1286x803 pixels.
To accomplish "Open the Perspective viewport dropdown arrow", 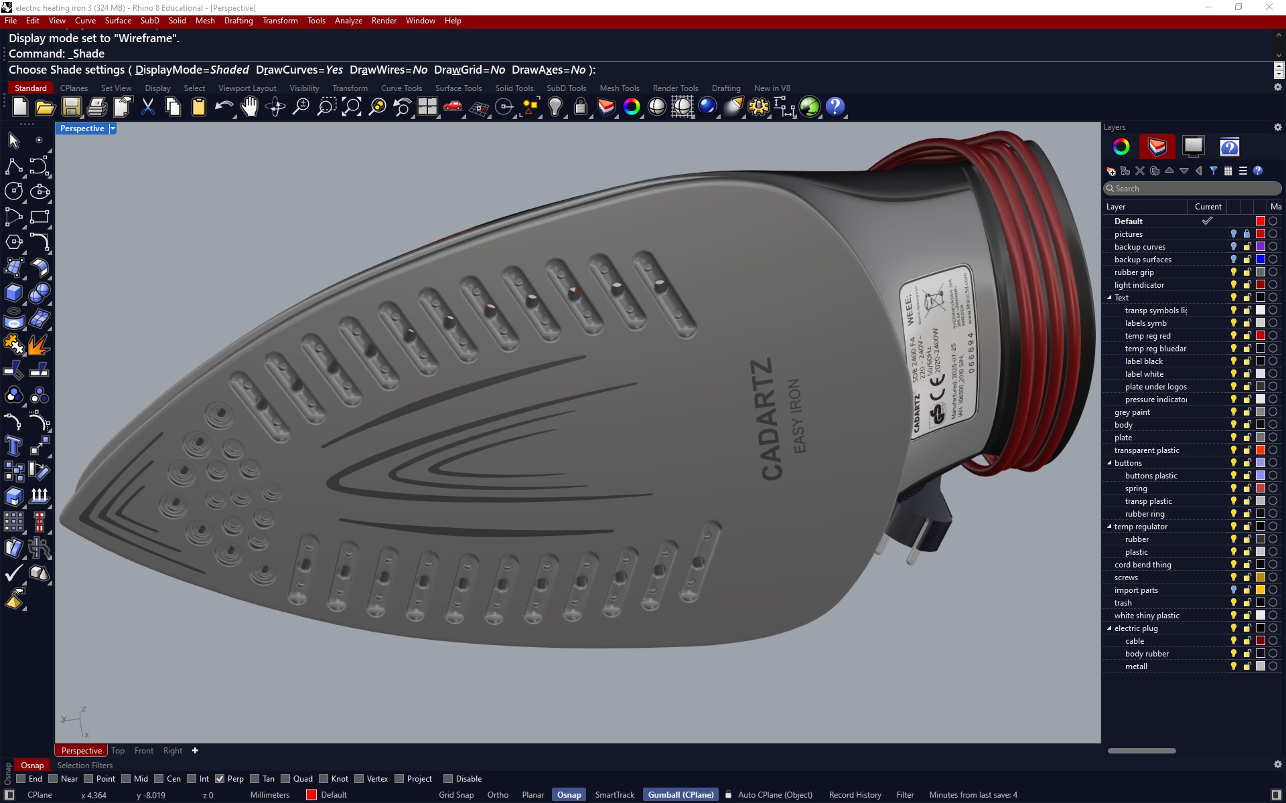I will 113,128.
